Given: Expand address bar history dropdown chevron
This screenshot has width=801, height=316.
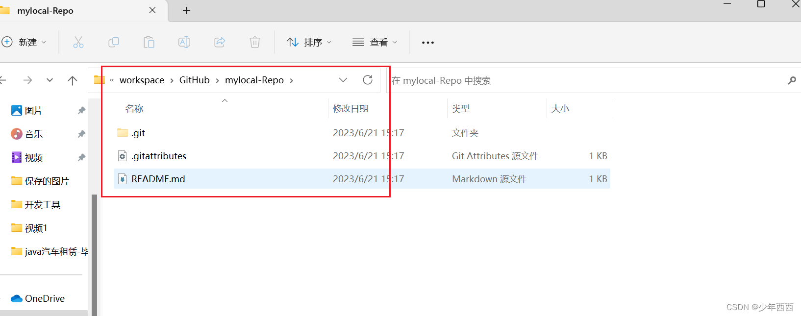Looking at the screenshot, I should pyautogui.click(x=343, y=80).
